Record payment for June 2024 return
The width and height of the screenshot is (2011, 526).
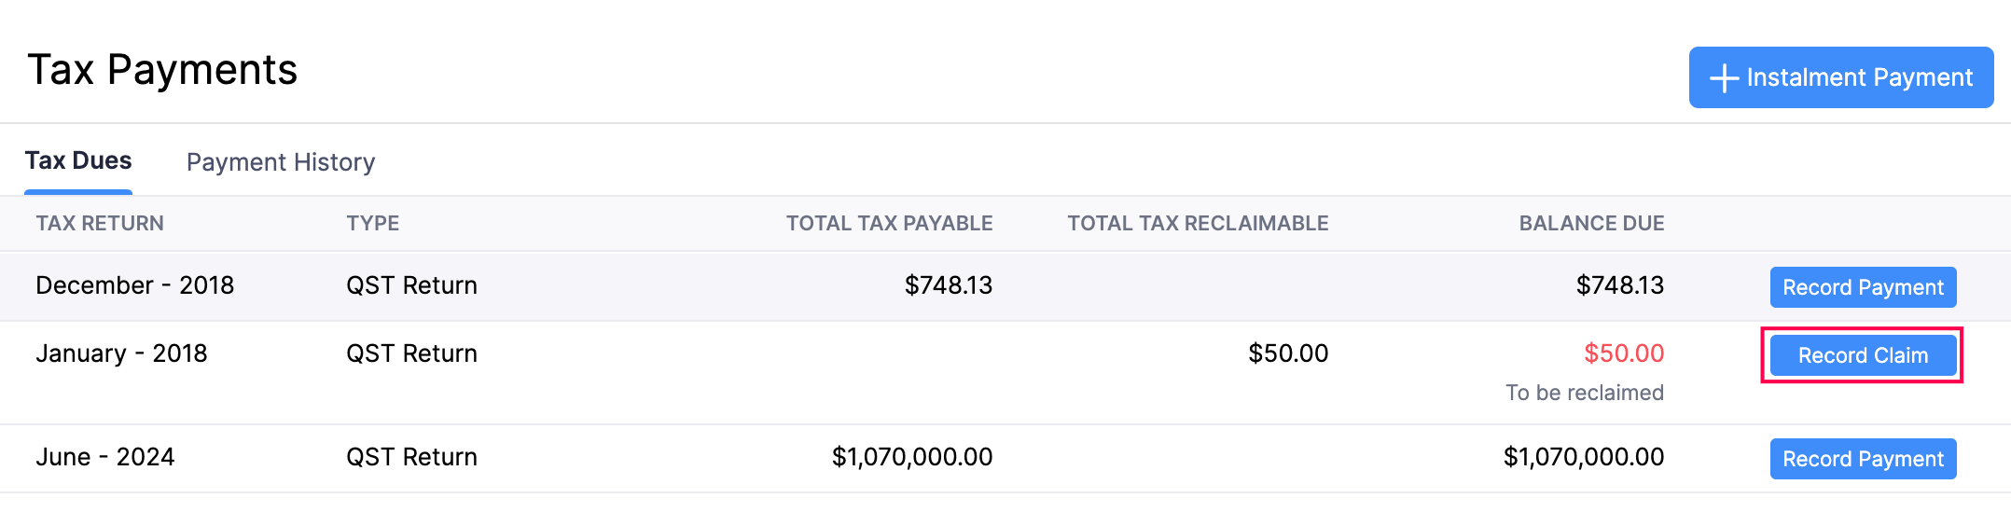point(1863,459)
